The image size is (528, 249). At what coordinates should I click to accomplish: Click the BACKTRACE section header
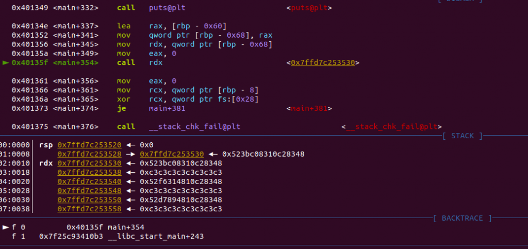(x=462, y=218)
